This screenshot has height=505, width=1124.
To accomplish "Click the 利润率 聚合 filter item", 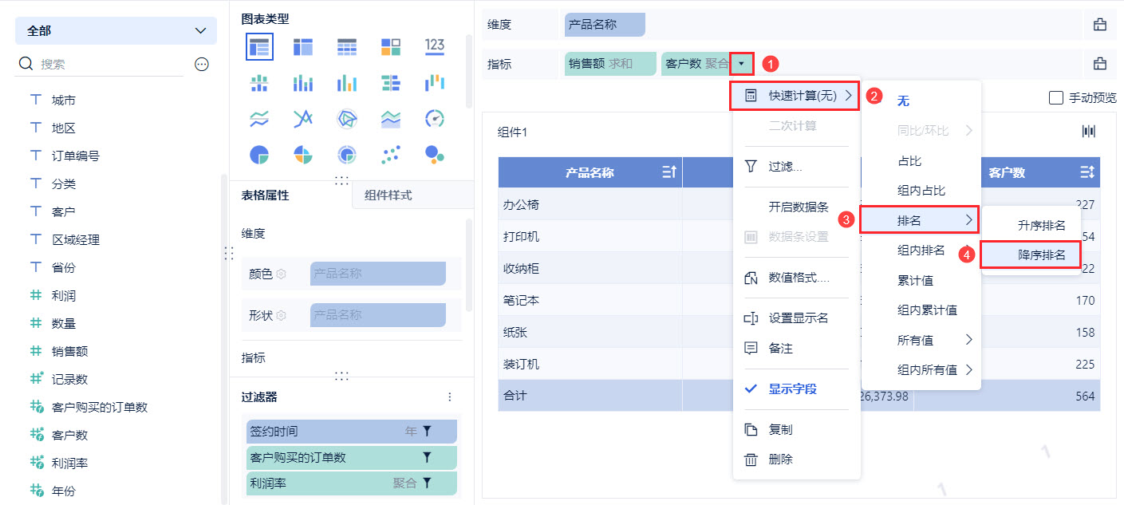I will pyautogui.click(x=352, y=483).
